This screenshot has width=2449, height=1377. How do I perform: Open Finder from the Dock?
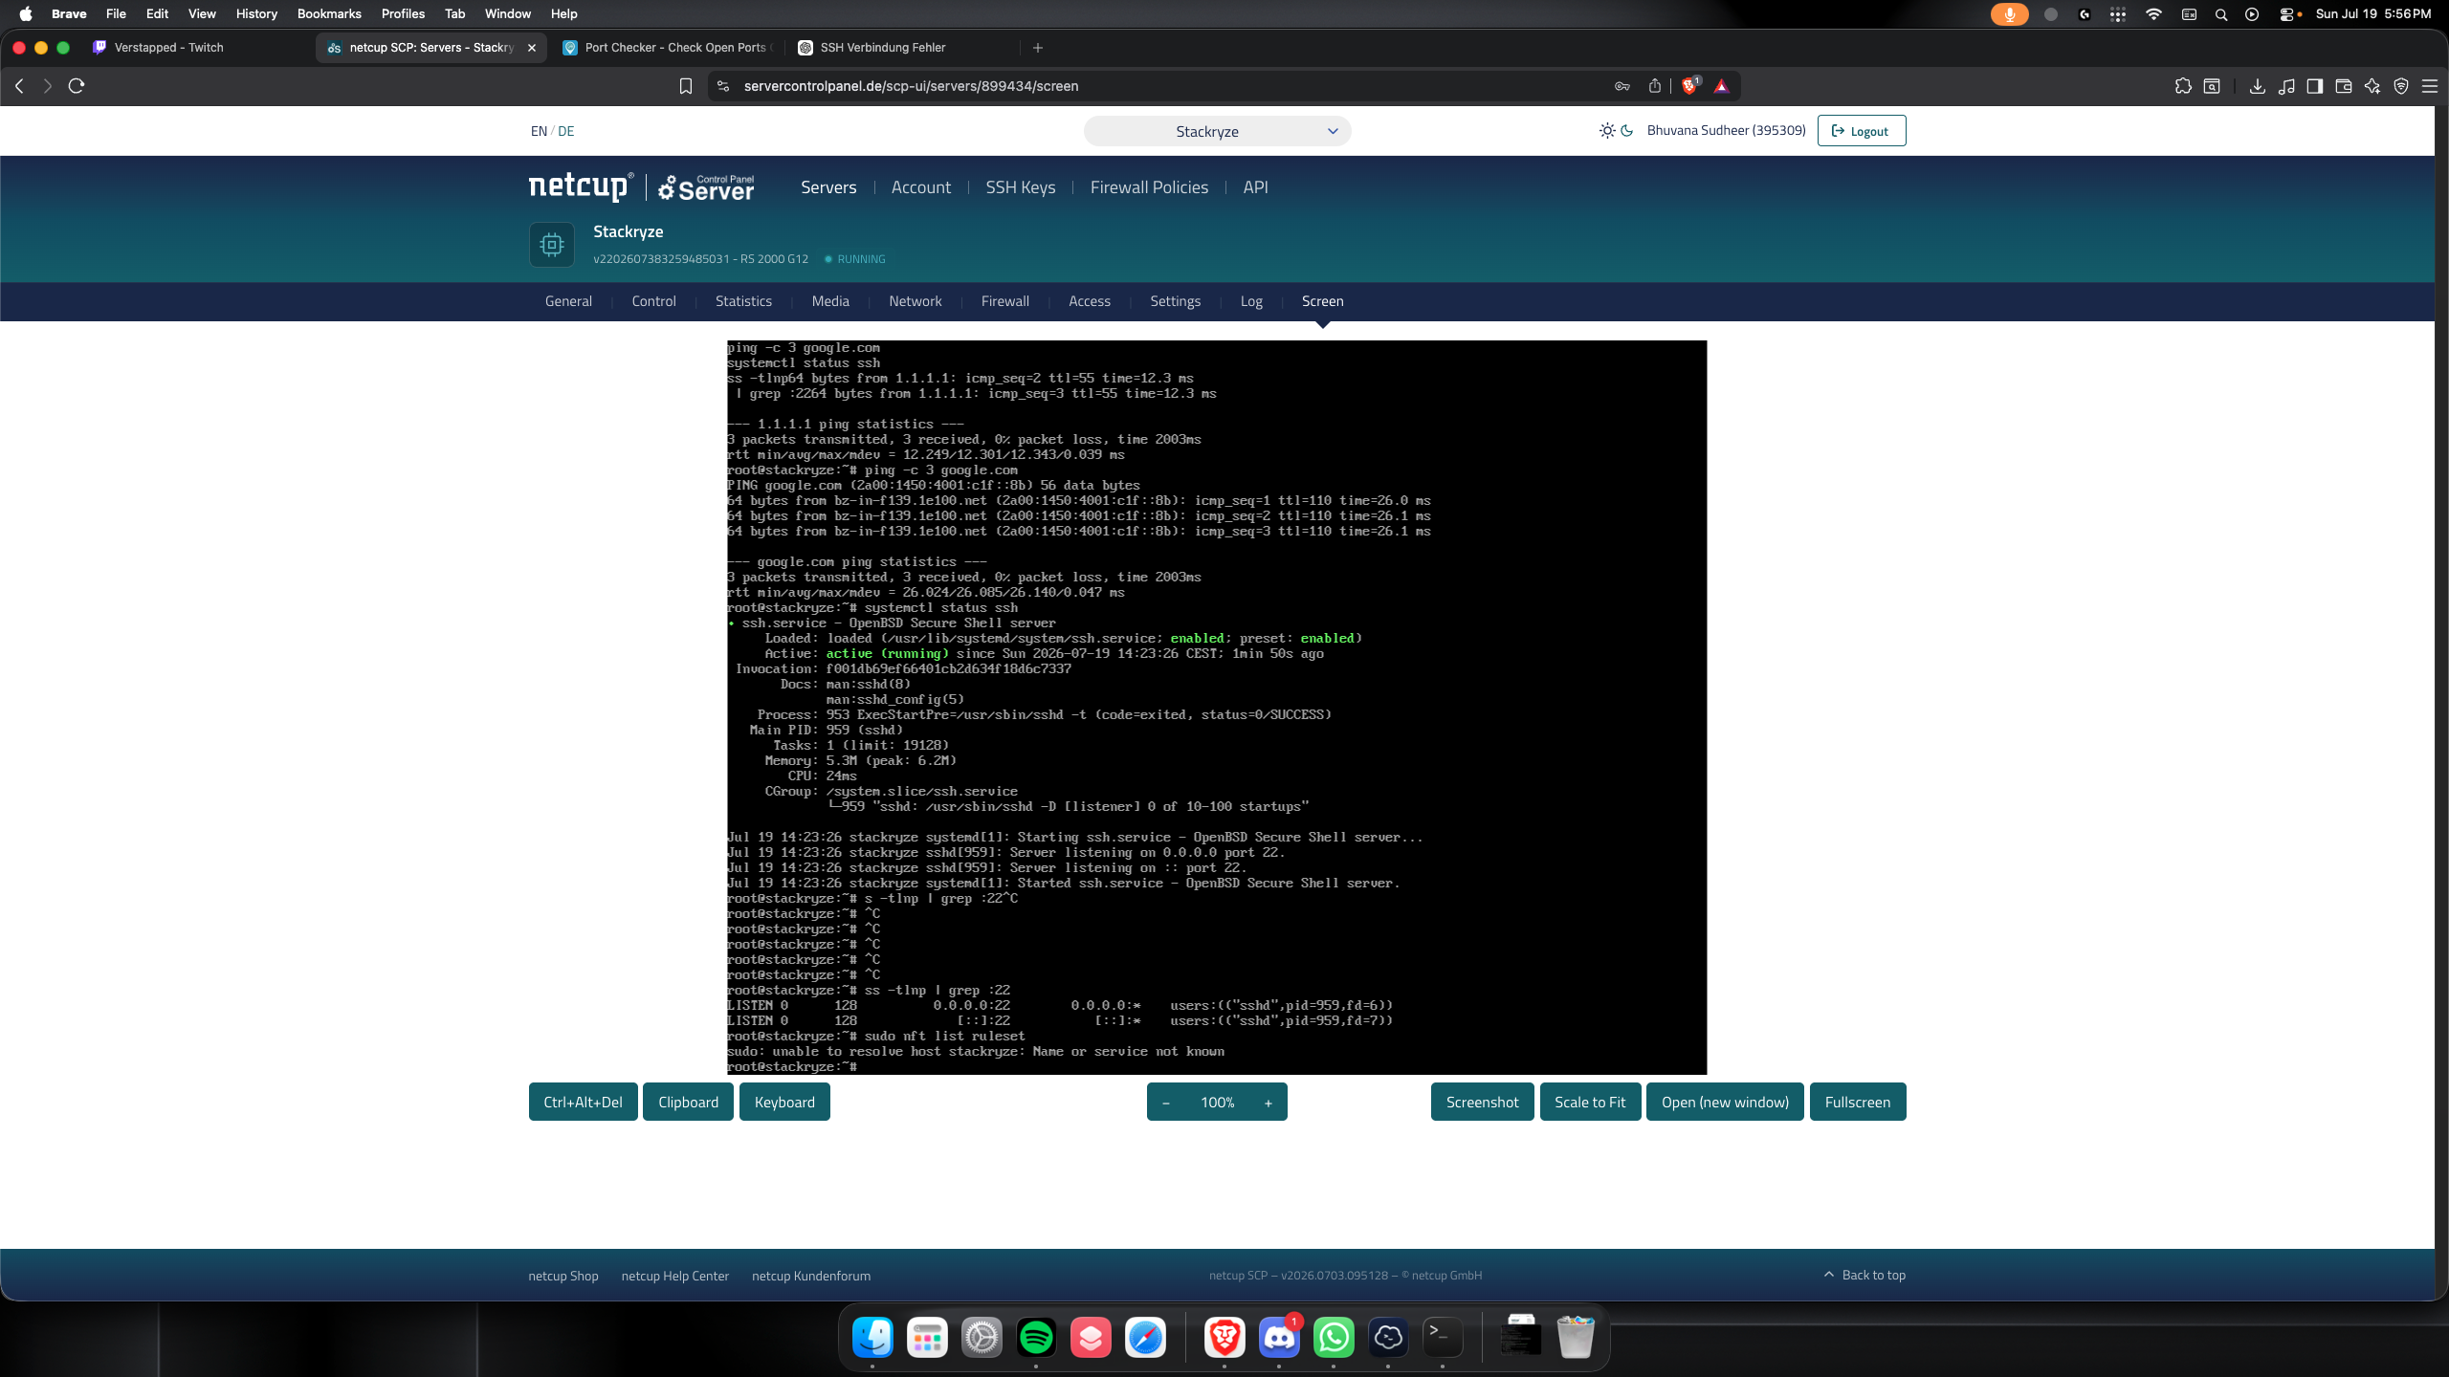[872, 1337]
